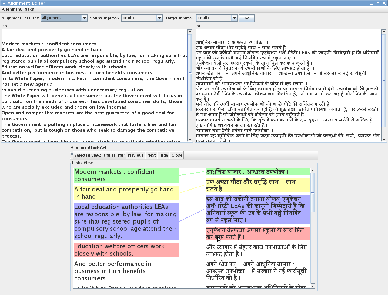Expand the Target InputAS combo box

[x=234, y=18]
